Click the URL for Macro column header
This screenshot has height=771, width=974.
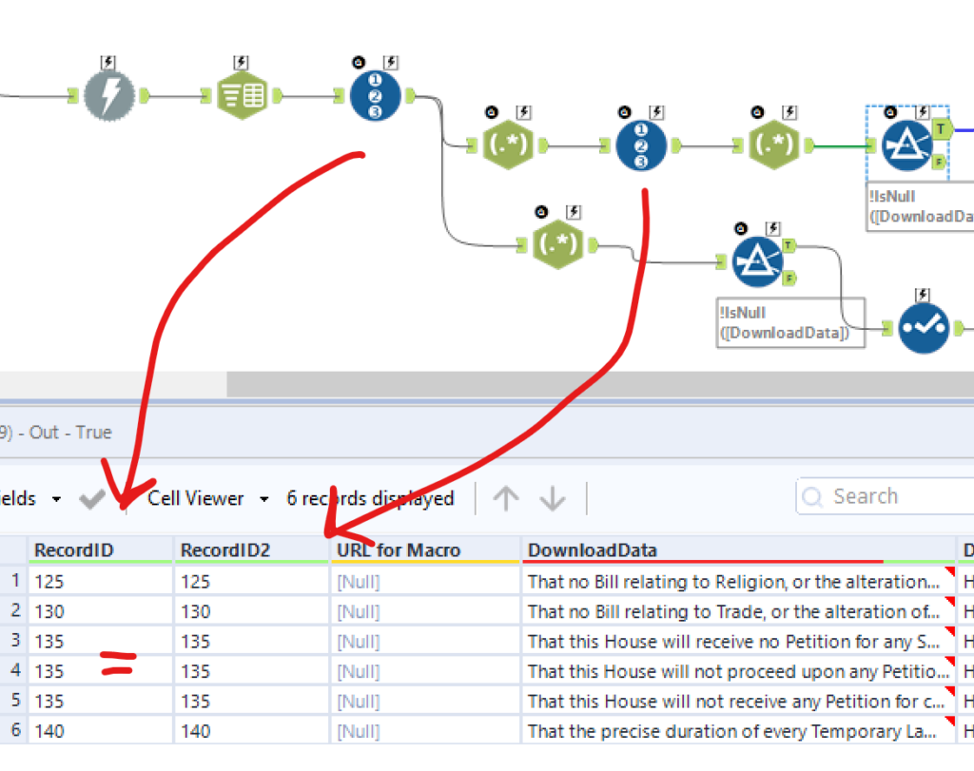pyautogui.click(x=425, y=550)
